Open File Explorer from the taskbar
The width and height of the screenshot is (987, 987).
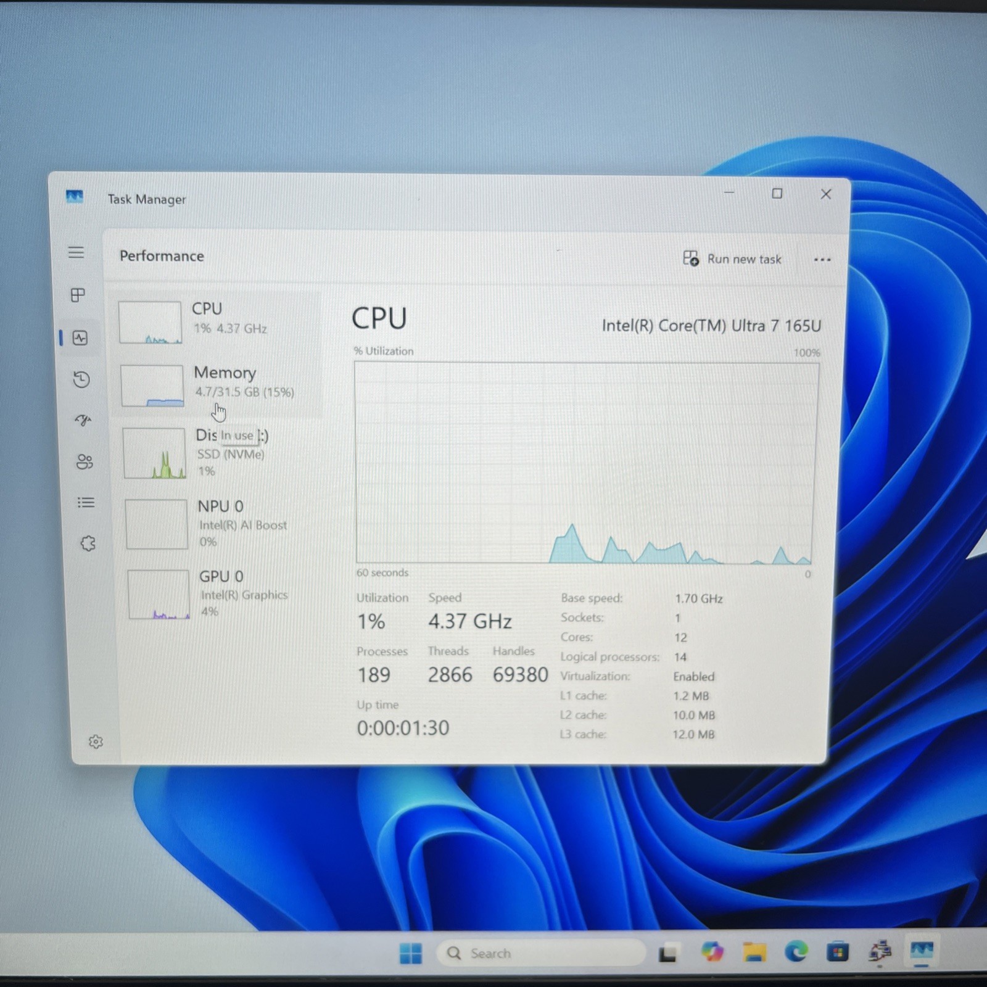click(754, 952)
